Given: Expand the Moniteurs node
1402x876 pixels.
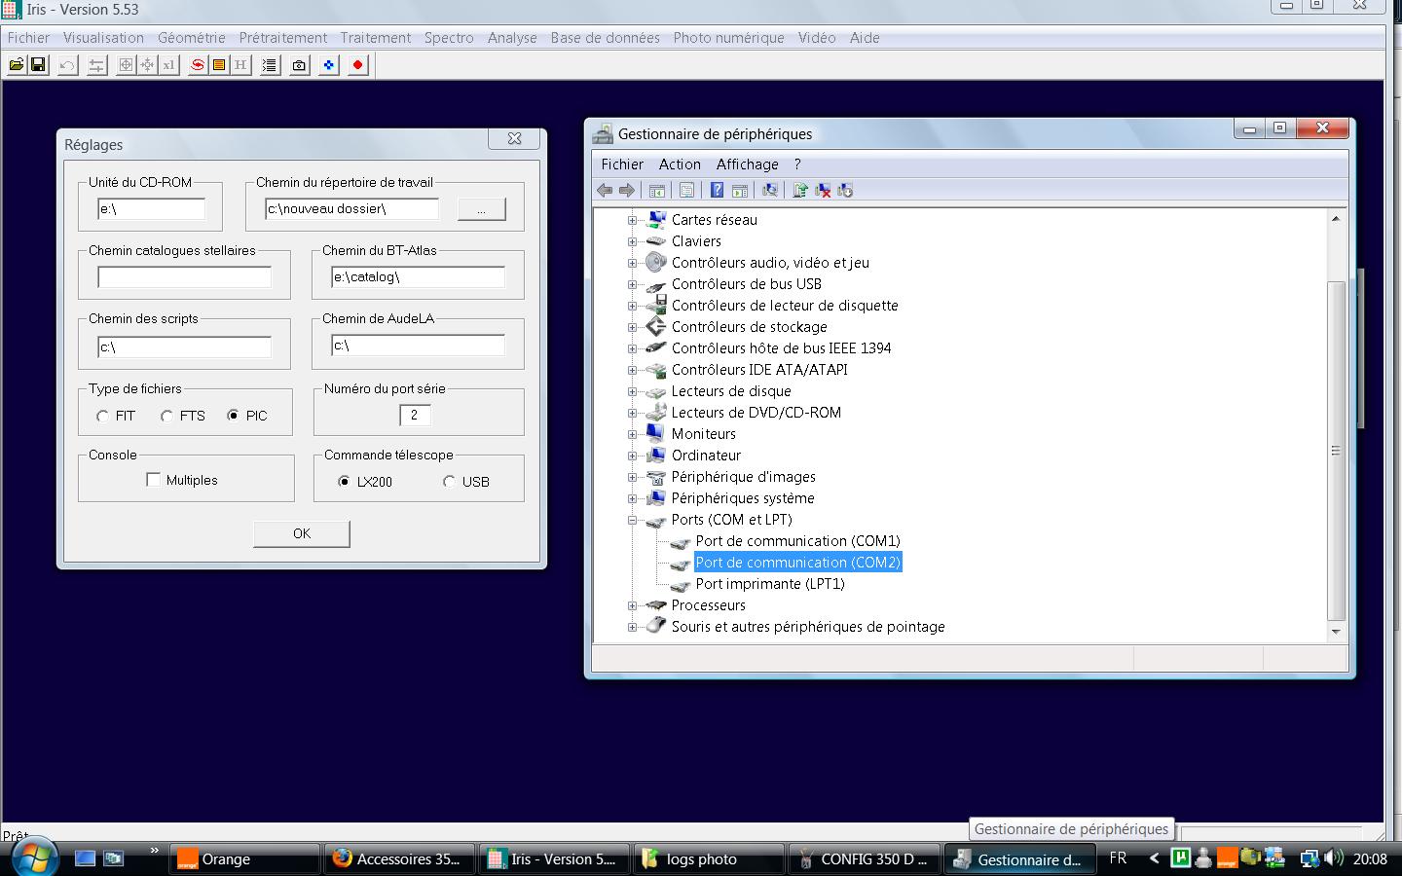Looking at the screenshot, I should [633, 434].
